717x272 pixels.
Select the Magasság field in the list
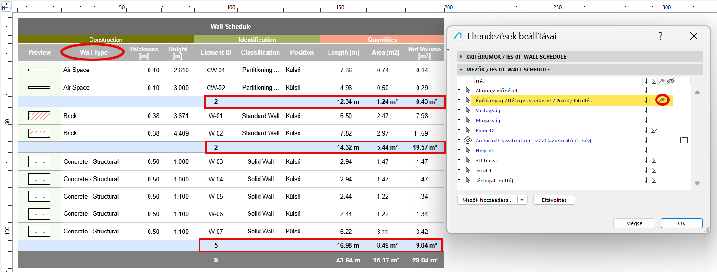coord(488,121)
